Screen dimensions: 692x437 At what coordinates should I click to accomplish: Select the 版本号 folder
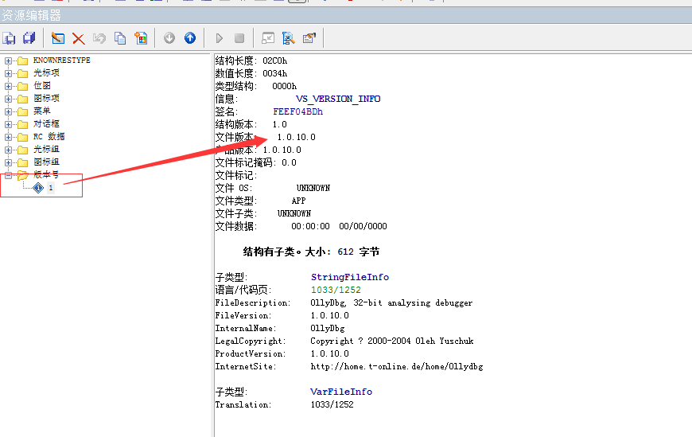[46, 174]
